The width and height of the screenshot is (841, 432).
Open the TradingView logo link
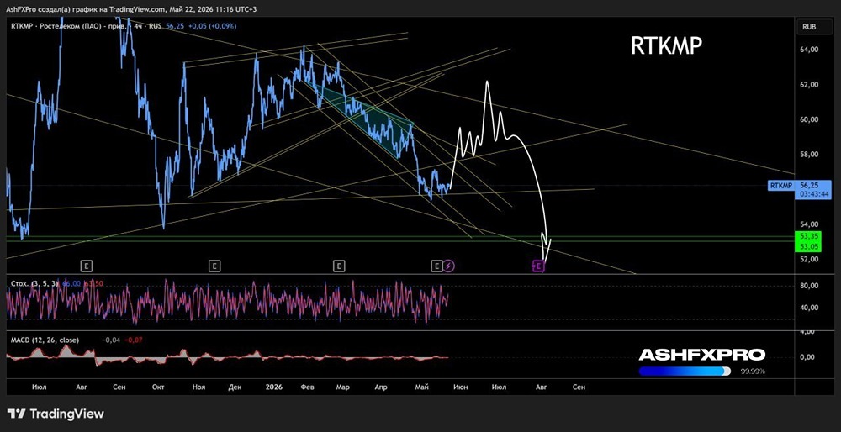tap(56, 414)
